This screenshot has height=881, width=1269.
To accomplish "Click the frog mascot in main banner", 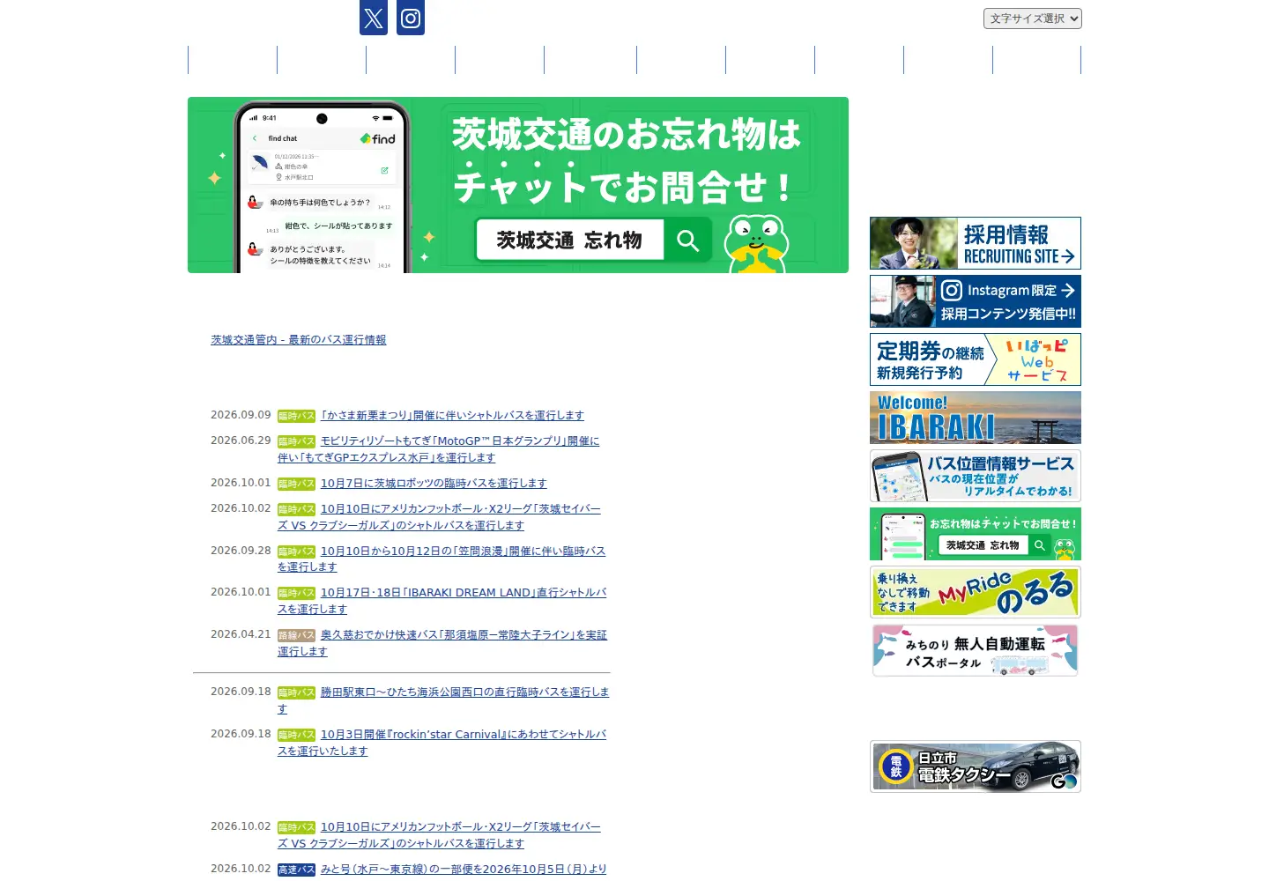I will (756, 244).
